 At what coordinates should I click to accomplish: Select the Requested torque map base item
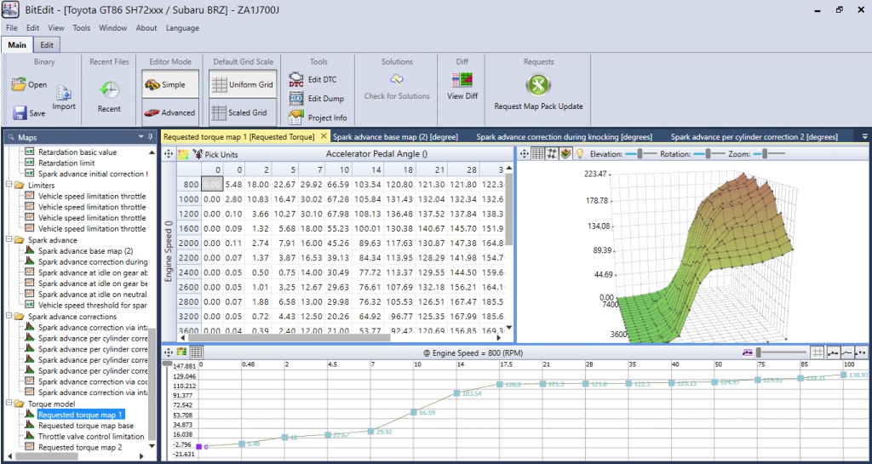point(86,426)
